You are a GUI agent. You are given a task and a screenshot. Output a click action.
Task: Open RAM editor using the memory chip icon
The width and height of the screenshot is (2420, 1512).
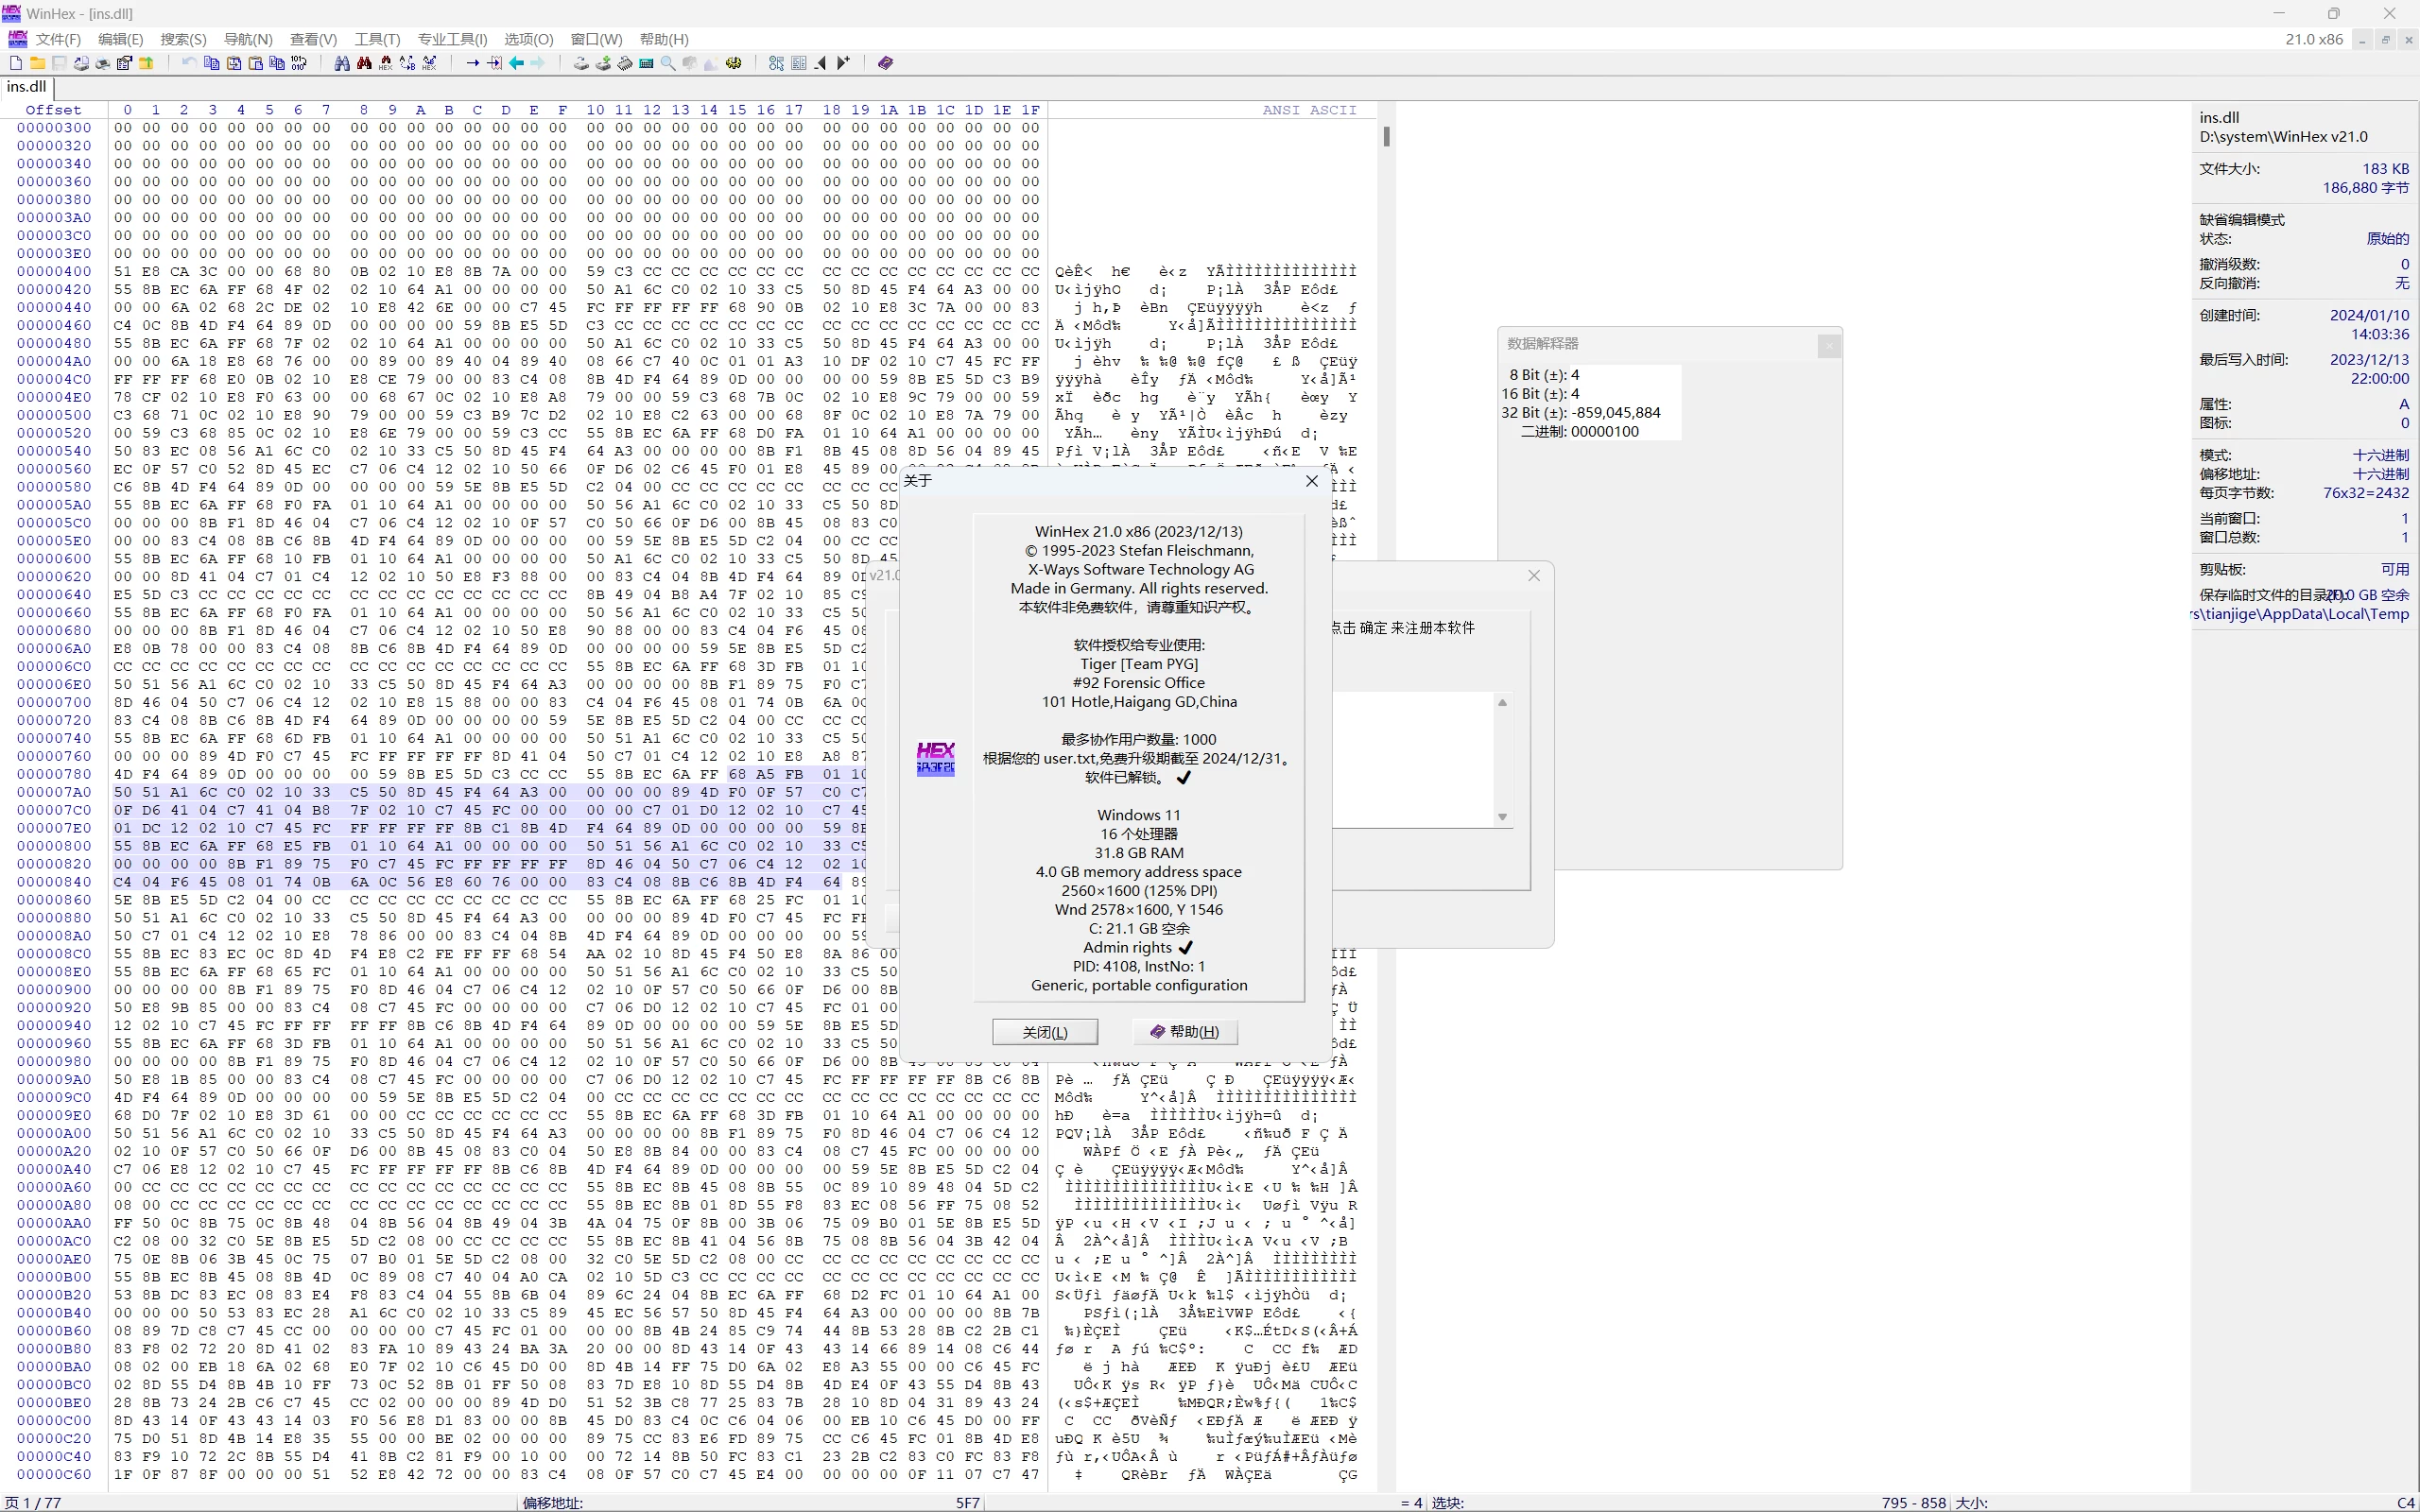(x=625, y=63)
